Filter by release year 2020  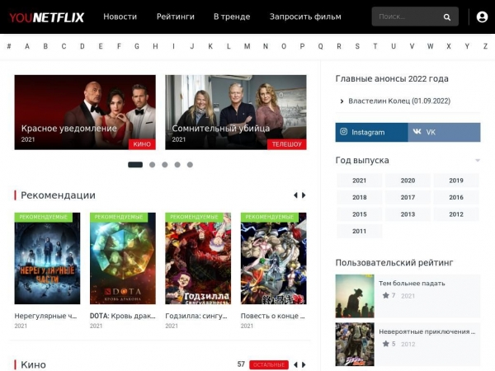[408, 181]
